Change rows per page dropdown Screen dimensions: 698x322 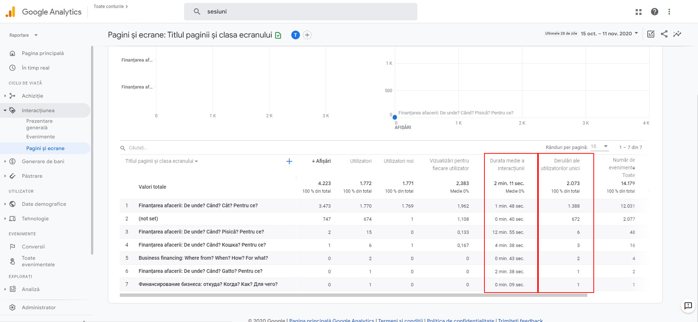(600, 147)
